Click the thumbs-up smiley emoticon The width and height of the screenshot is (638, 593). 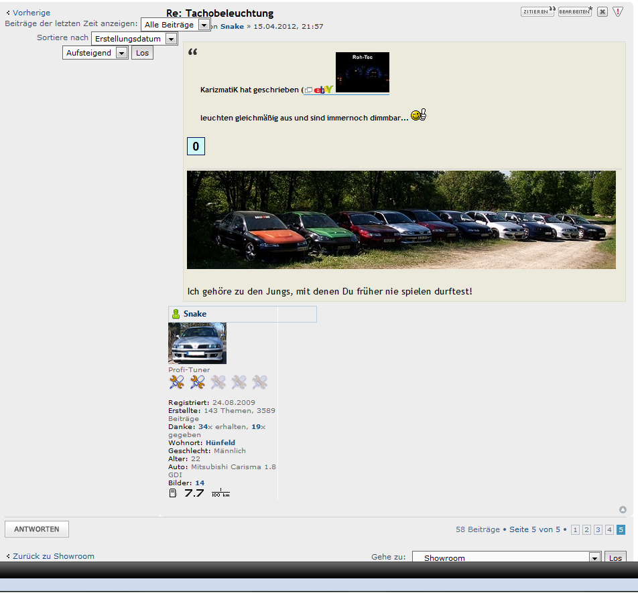[x=418, y=115]
